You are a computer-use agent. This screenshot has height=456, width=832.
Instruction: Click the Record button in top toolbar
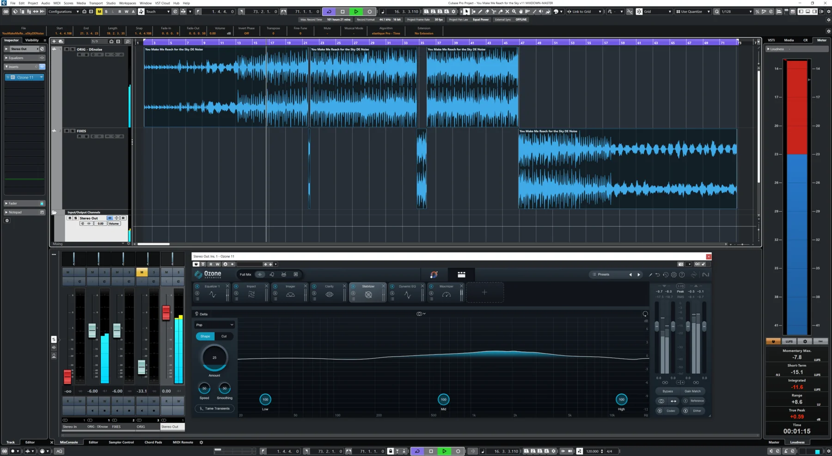369,12
